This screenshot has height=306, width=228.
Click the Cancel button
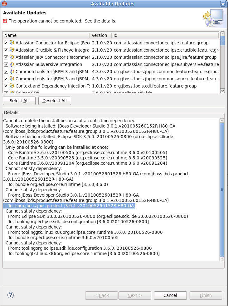pyautogui.click(x=170, y=295)
